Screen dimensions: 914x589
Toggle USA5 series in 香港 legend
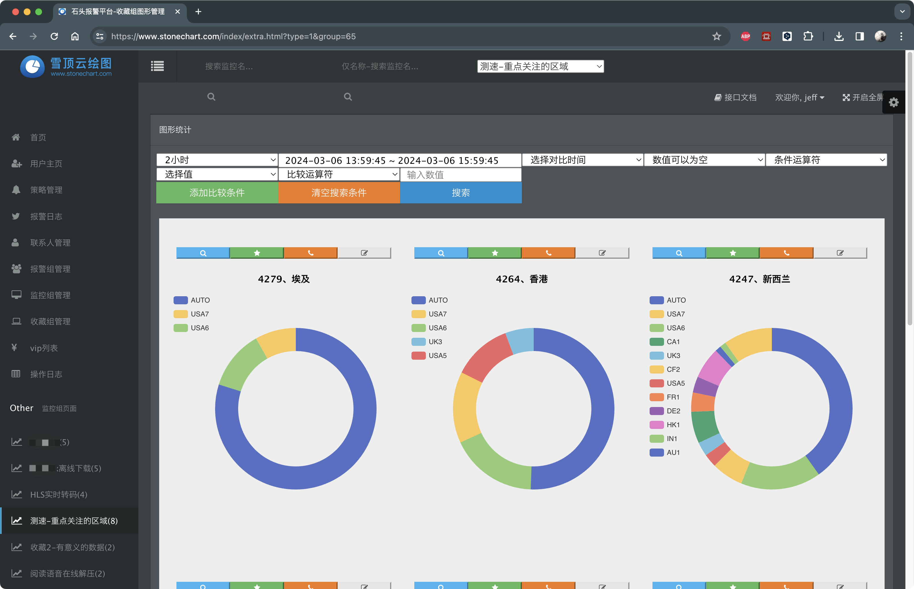[429, 356]
